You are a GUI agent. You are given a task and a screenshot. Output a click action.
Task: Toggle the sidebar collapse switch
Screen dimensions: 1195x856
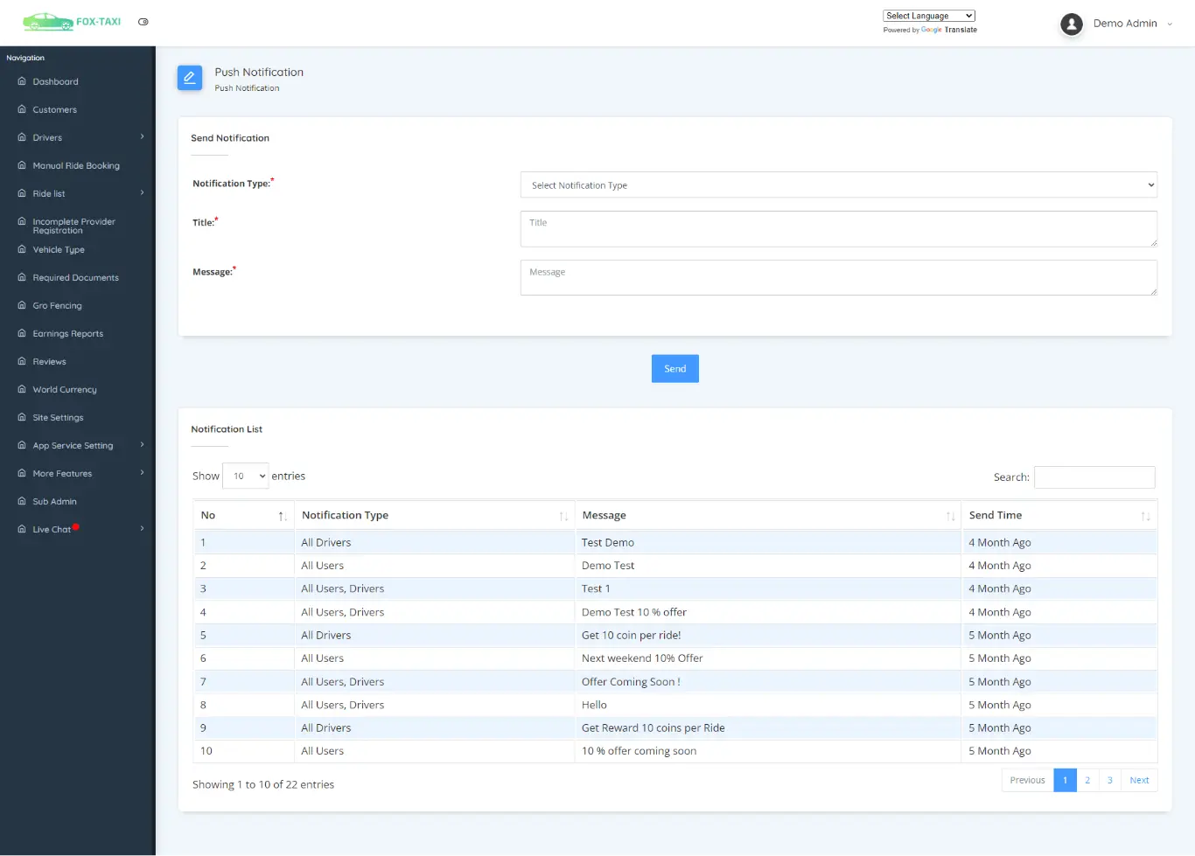(143, 22)
